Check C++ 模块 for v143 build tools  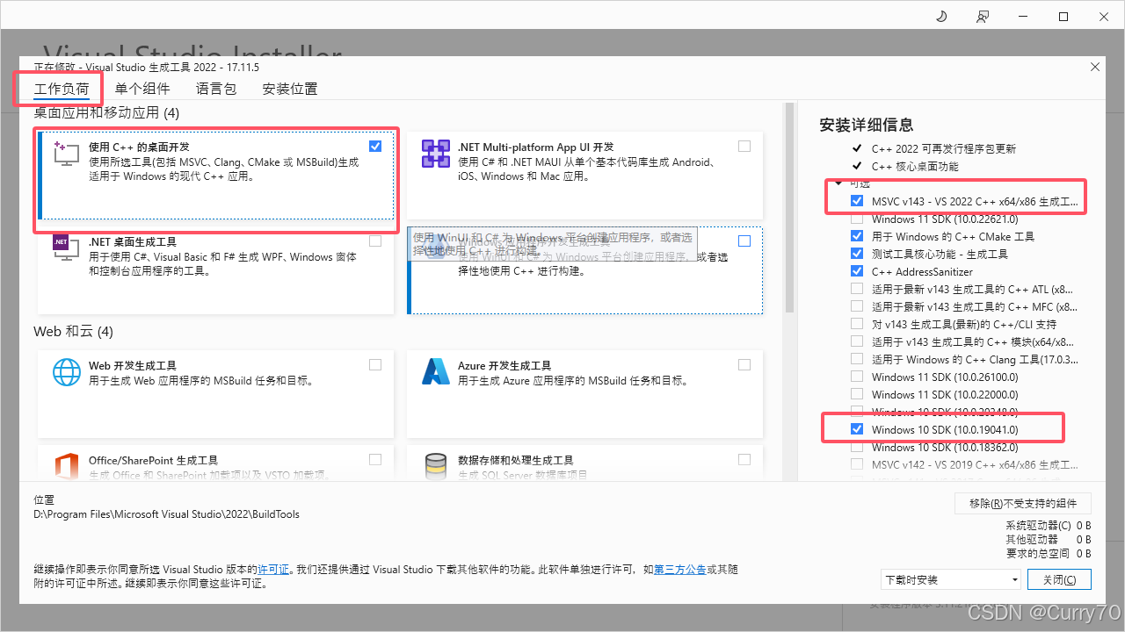coord(857,341)
